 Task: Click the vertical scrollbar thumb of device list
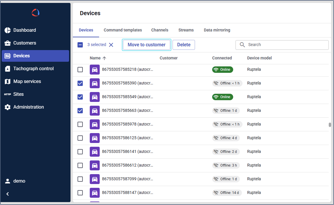coord(330,125)
